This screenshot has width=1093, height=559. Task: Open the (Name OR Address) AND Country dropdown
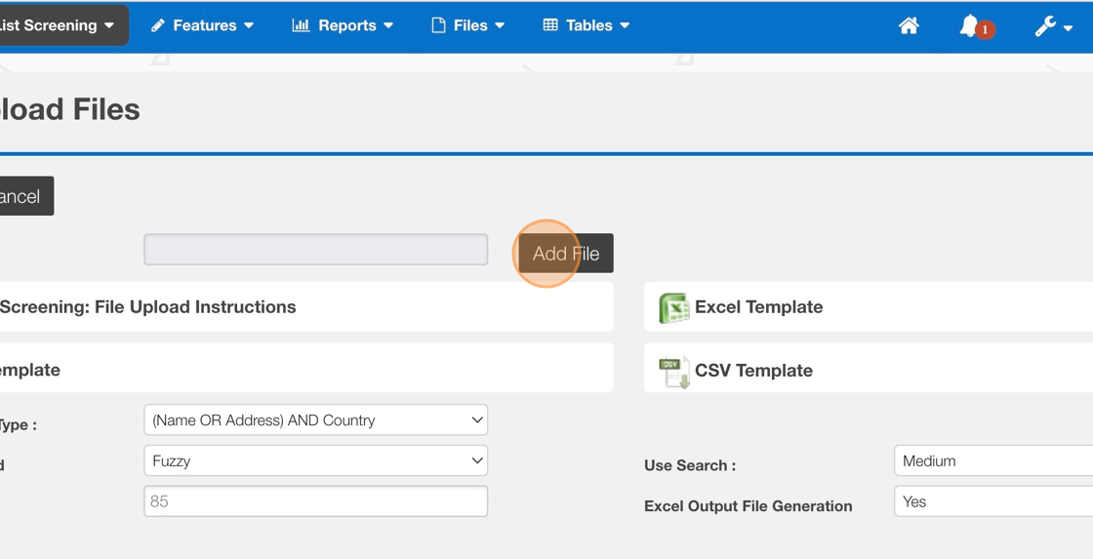[315, 420]
